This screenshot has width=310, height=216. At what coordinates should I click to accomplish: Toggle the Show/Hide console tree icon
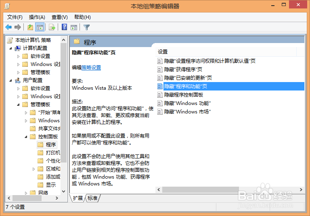pyautogui.click(x=40, y=27)
